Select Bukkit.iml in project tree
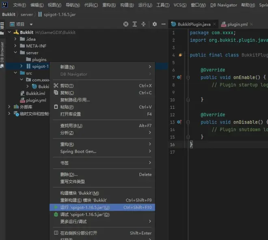The image size is (268, 240). click(x=36, y=93)
